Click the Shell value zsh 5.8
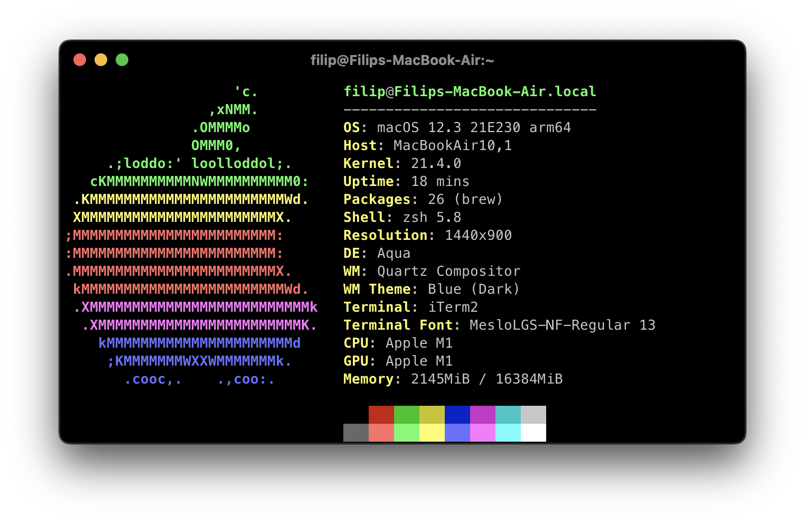Viewport: 805px width, 522px height. (x=432, y=217)
